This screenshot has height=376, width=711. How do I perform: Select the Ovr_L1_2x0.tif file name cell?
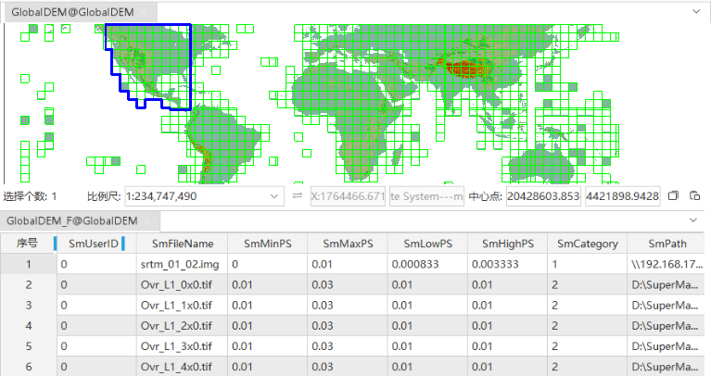[x=177, y=325]
